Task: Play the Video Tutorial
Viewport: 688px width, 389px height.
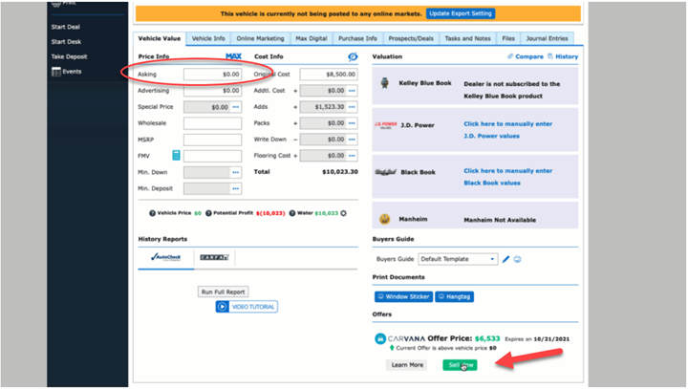Action: pos(247,307)
